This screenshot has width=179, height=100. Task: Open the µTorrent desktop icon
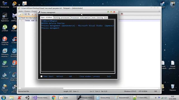(x=5, y=28)
